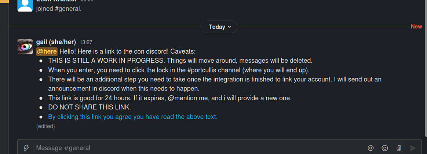Click the @ mention icon in composer
The width and height of the screenshot is (427, 154).
371,148
